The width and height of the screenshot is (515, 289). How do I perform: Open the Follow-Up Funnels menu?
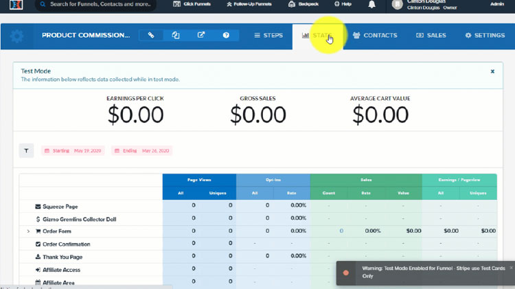pyautogui.click(x=249, y=4)
